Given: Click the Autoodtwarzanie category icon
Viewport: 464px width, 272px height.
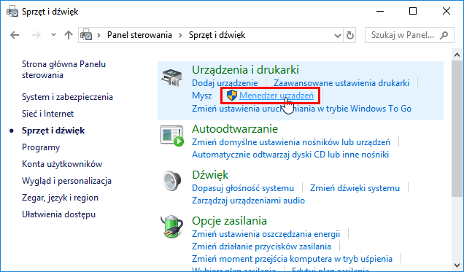Looking at the screenshot, I should [x=172, y=136].
